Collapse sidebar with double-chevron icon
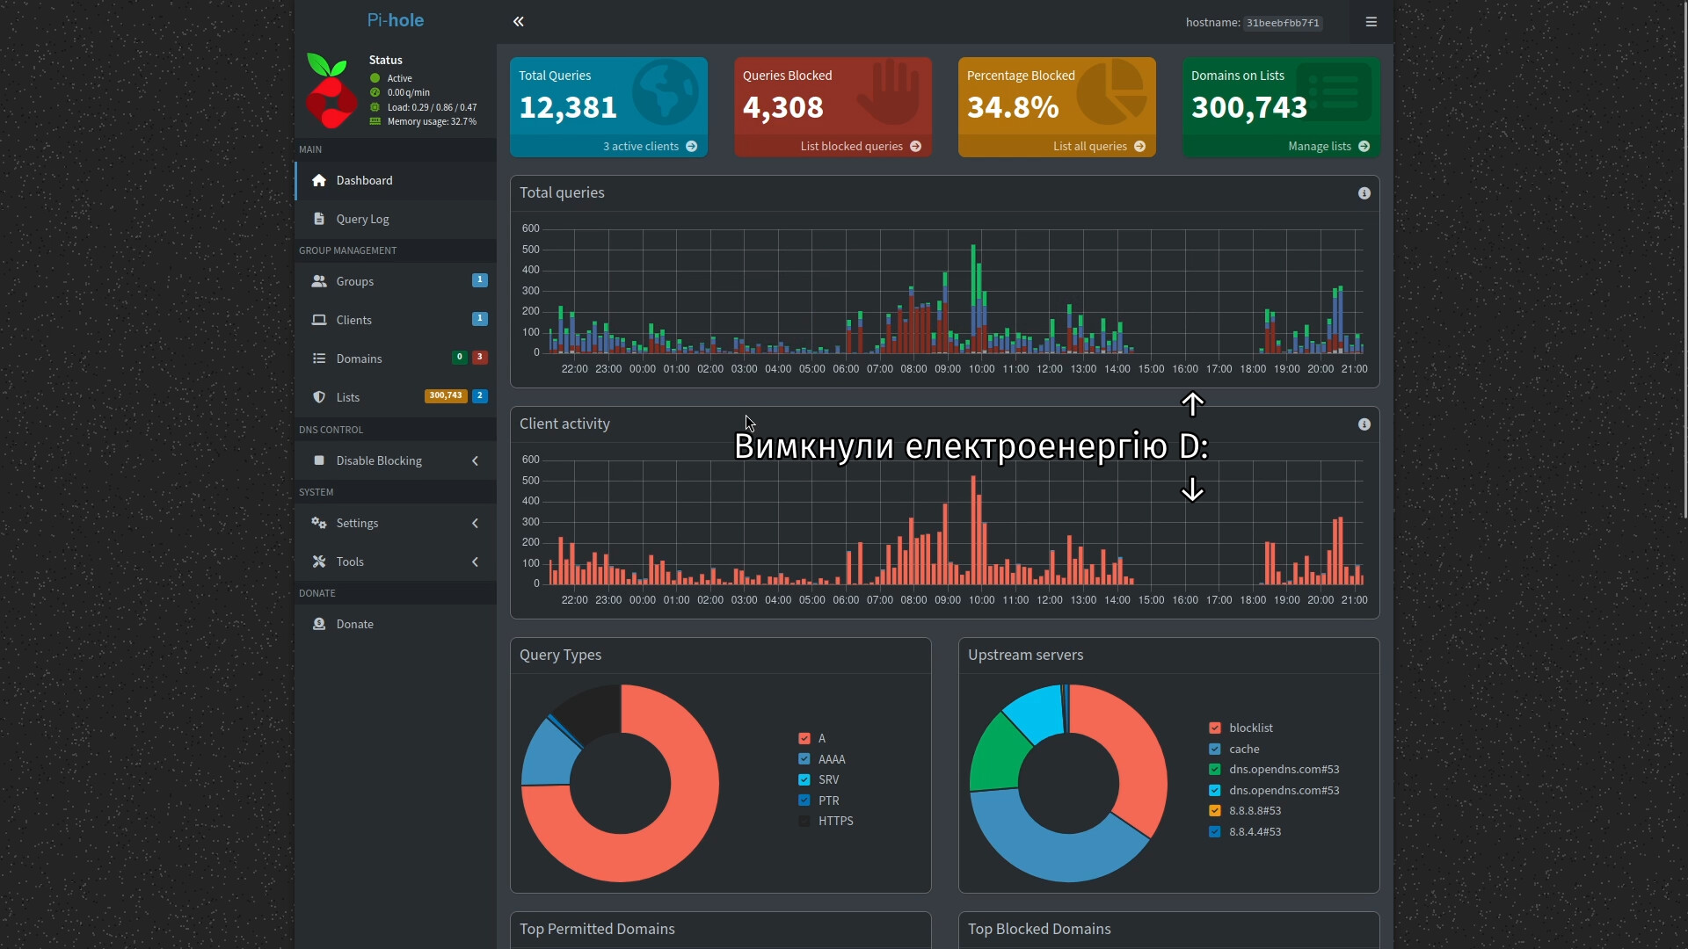This screenshot has height=949, width=1688. 519,22
